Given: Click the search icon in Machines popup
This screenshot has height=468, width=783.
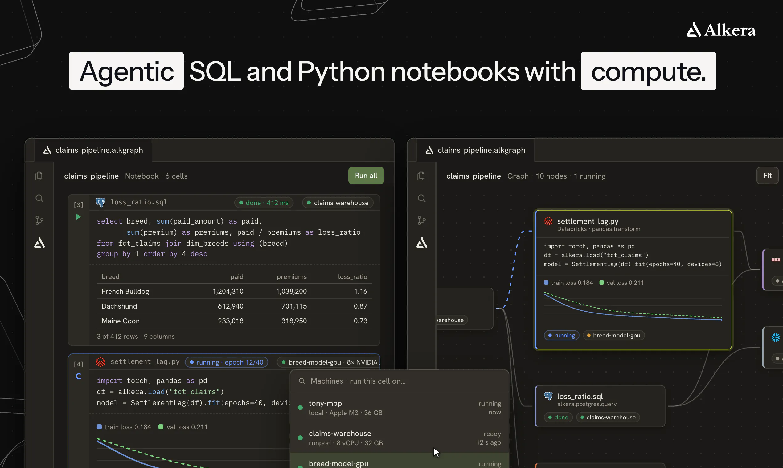Looking at the screenshot, I should tap(301, 381).
